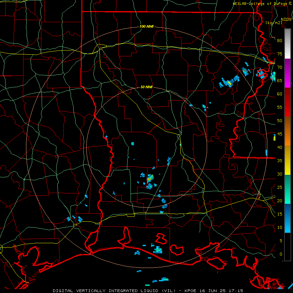This screenshot has width=293, height=293.
Task: Select the black bottom segment of the color scale
Action: [x=287, y=247]
